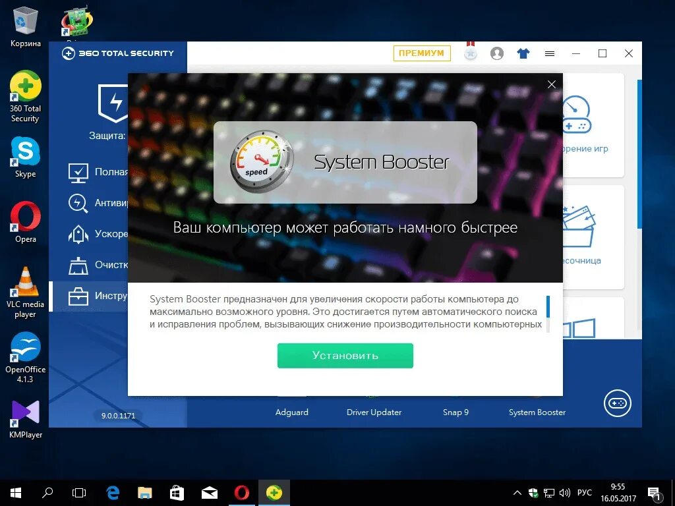Screen dimensions: 675x506
Task: Click the 360 Total Security logo
Action: [118, 53]
